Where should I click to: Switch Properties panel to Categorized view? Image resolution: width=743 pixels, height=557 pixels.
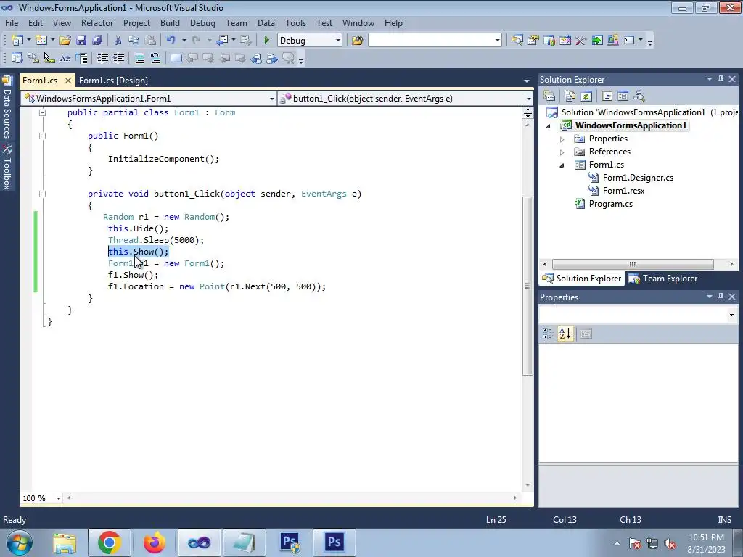point(549,334)
